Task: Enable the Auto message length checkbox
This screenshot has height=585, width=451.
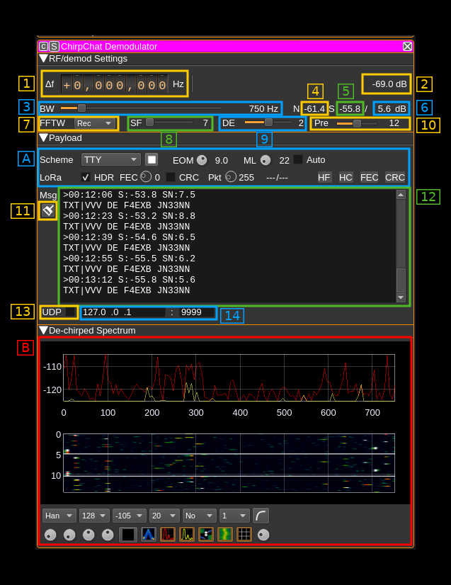Action: [298, 159]
